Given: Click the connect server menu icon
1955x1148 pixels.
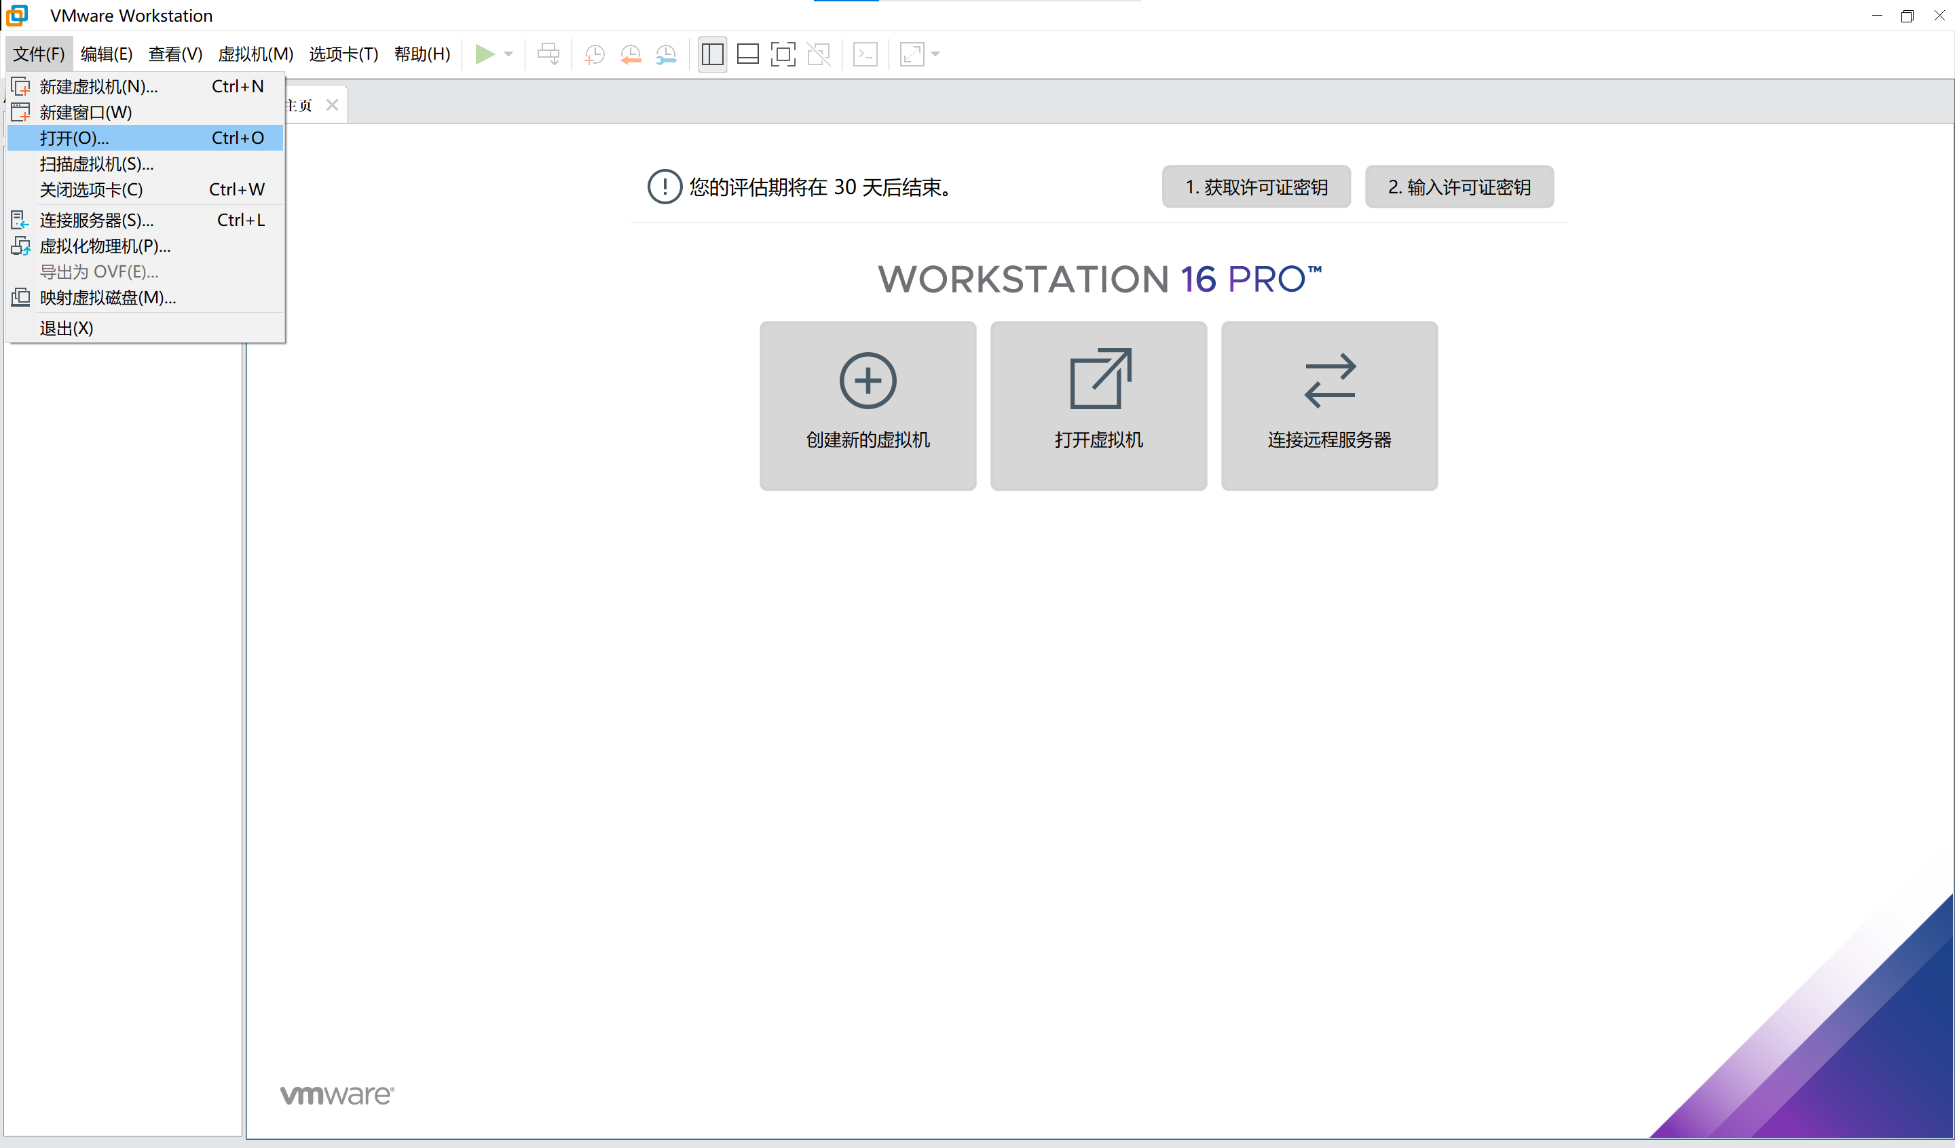Looking at the screenshot, I should [21, 221].
